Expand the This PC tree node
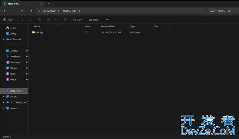 click(x=3, y=97)
